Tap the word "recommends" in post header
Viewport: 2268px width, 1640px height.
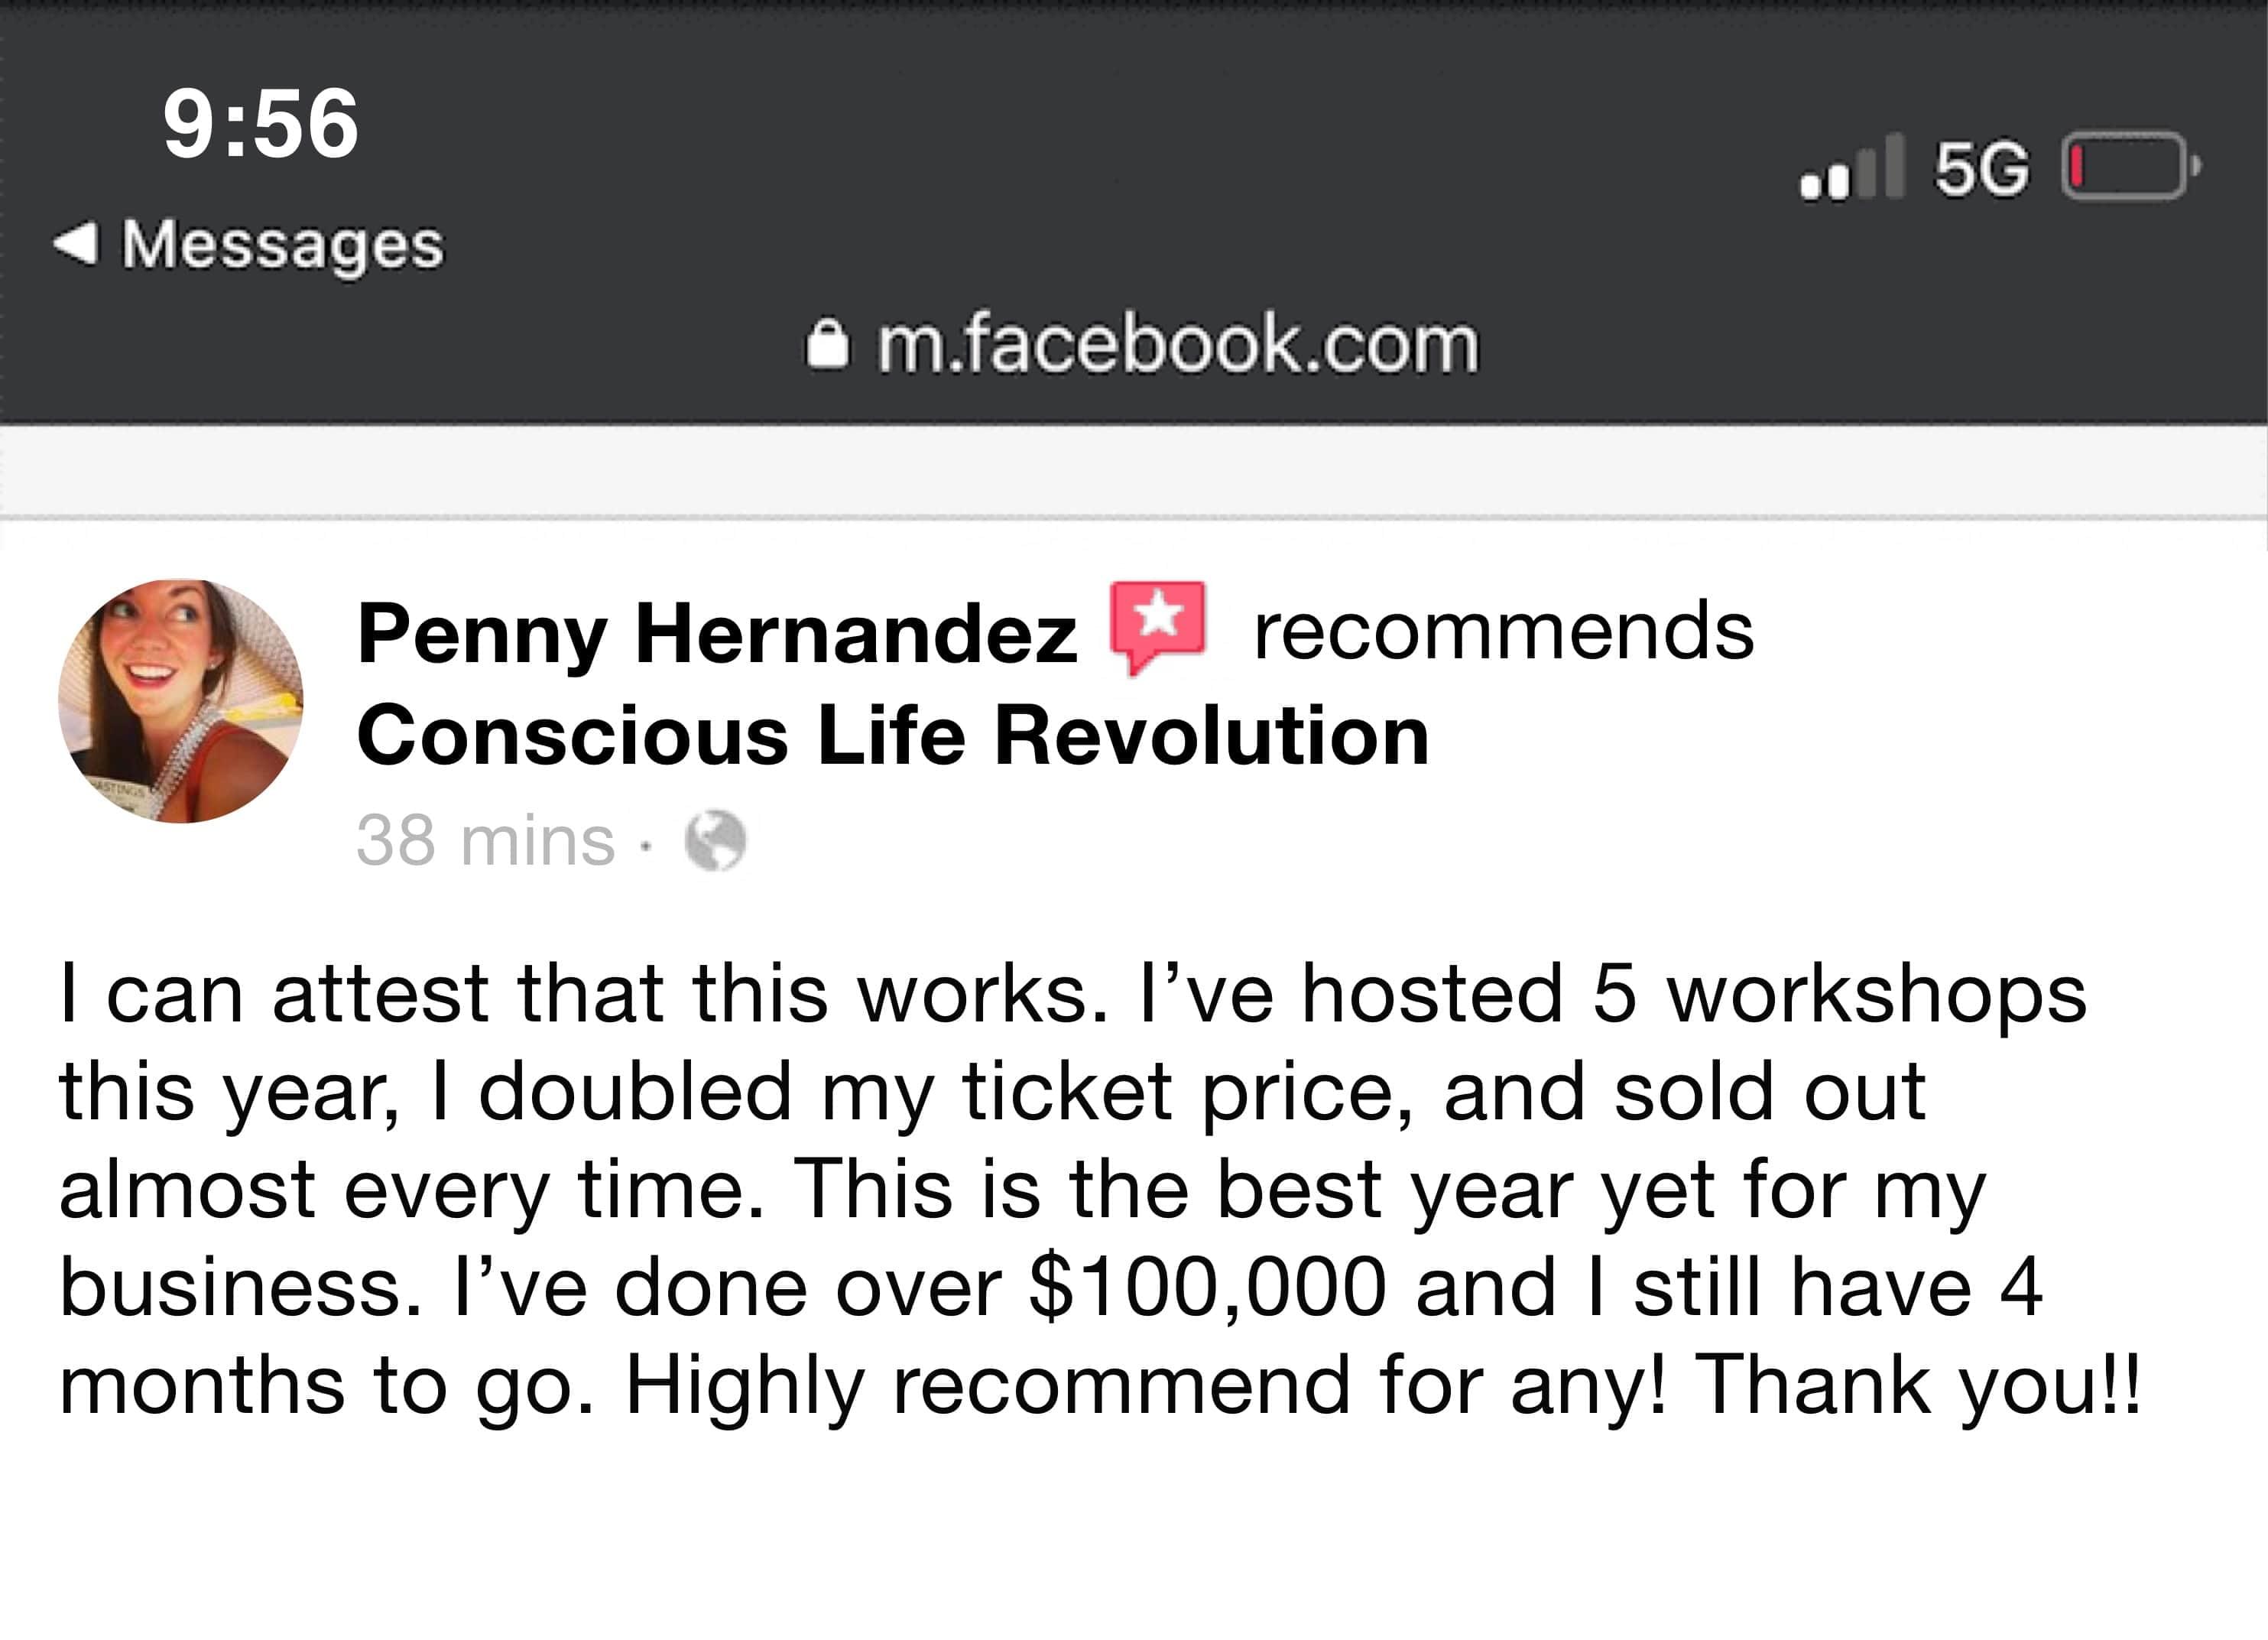[x=1503, y=632]
